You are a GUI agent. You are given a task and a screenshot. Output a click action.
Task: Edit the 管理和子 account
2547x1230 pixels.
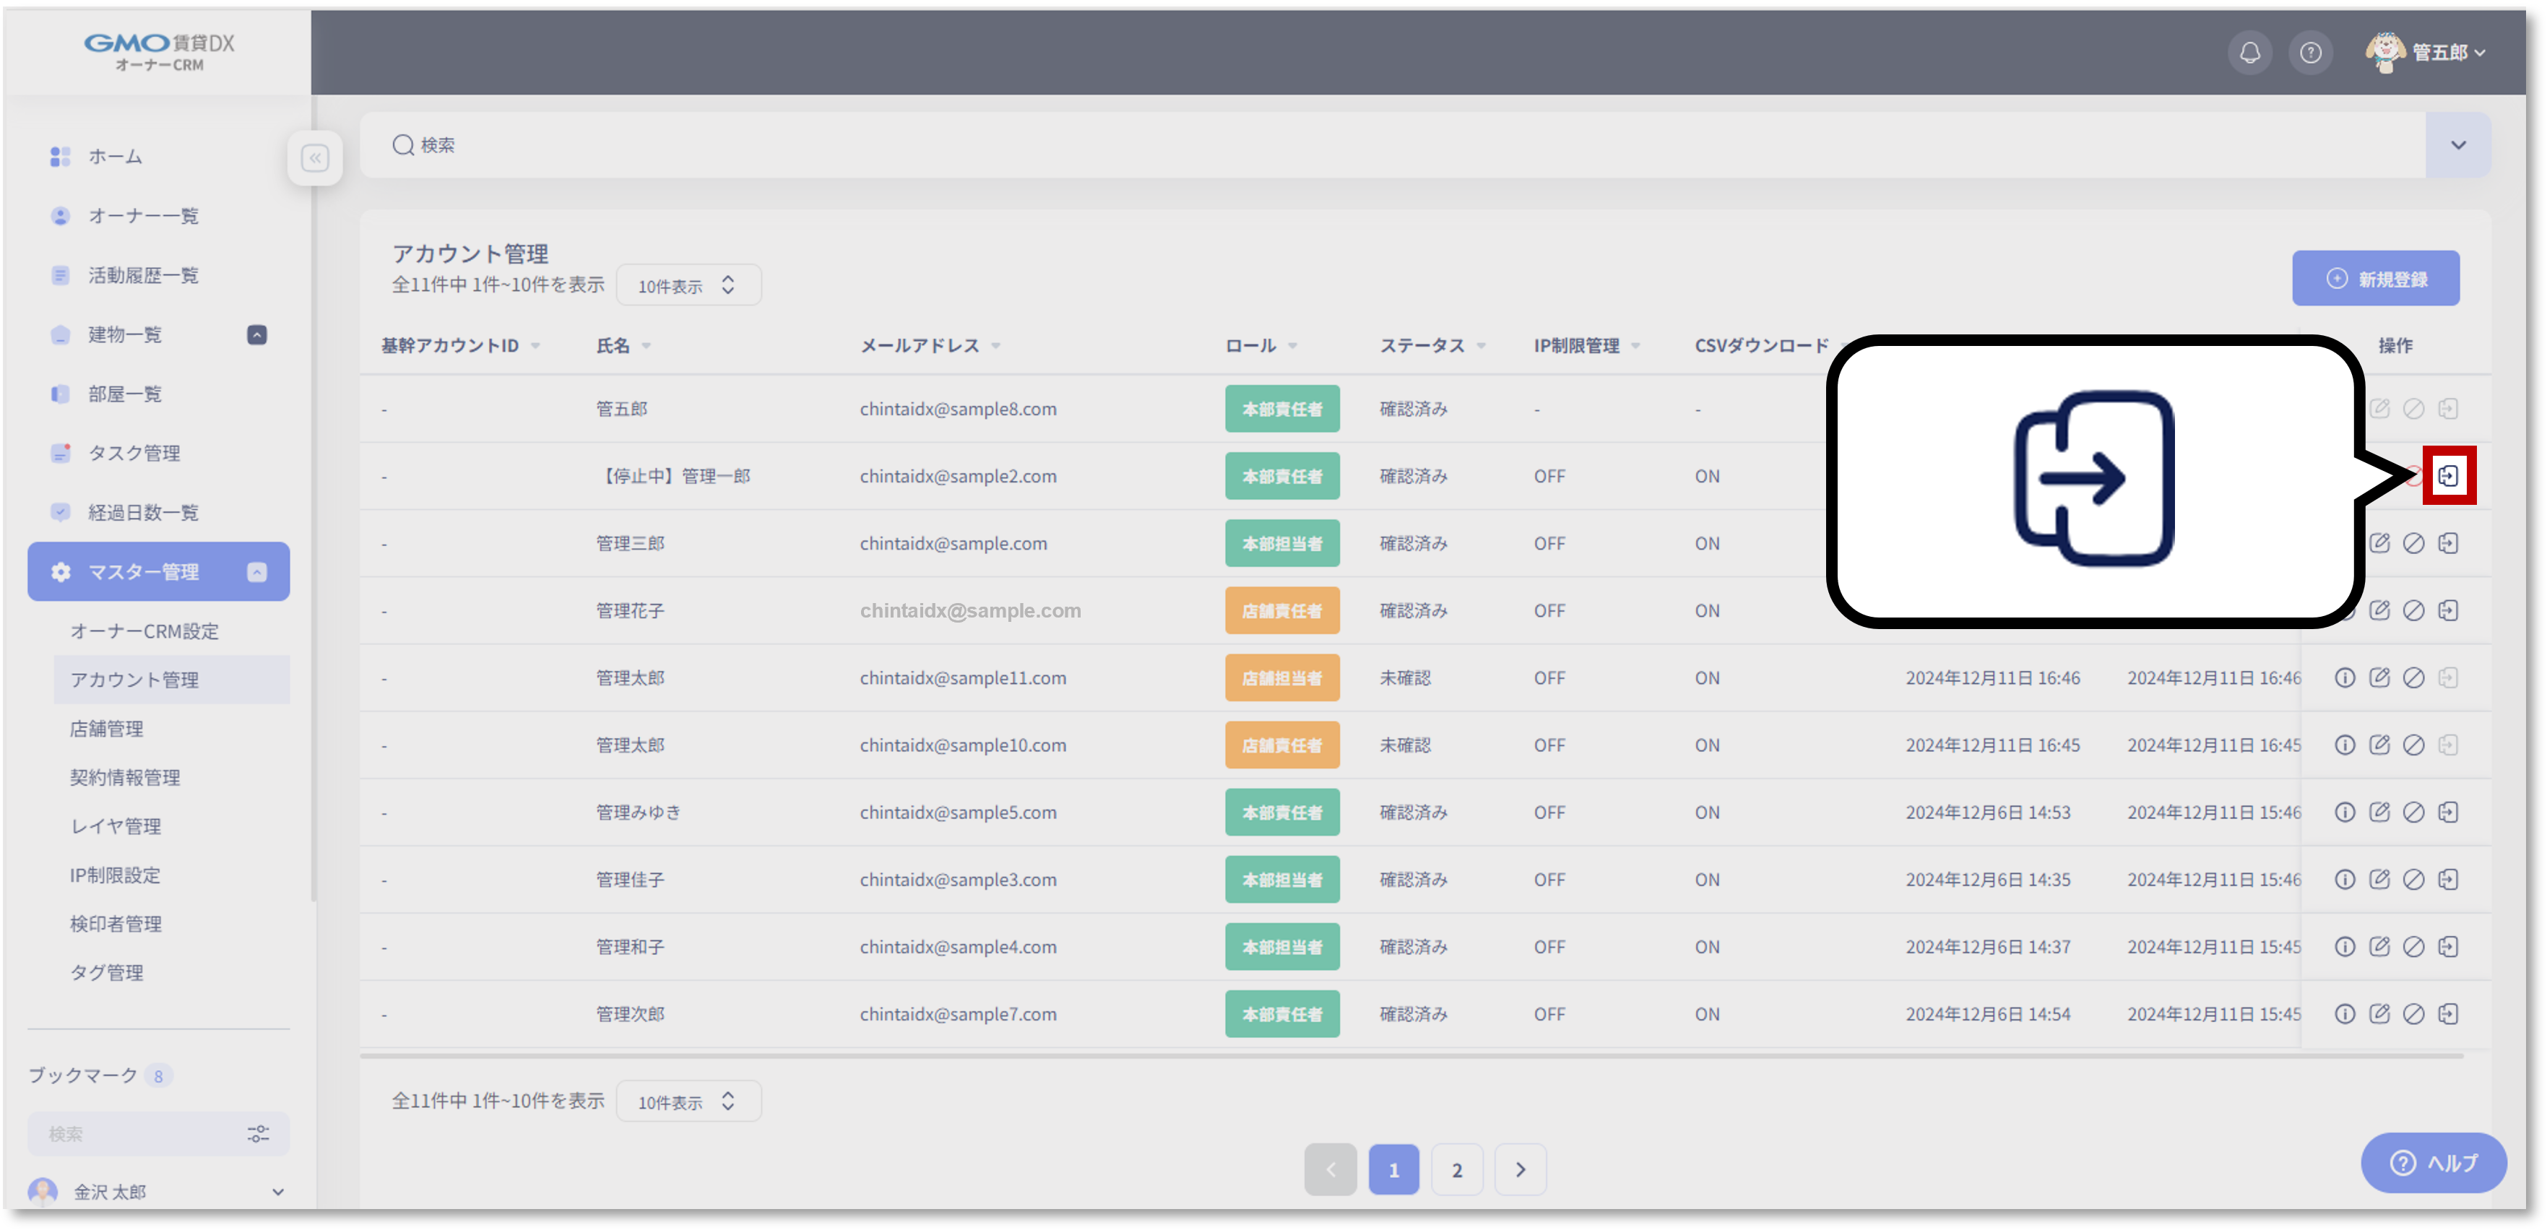(2379, 947)
